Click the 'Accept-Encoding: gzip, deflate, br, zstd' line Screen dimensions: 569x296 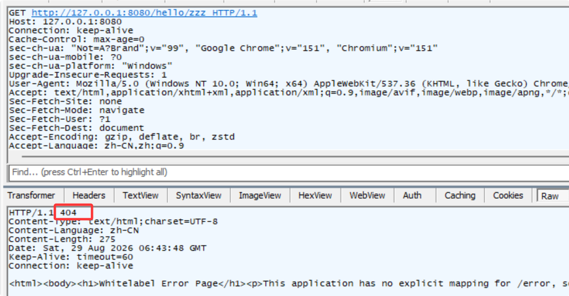click(x=122, y=137)
